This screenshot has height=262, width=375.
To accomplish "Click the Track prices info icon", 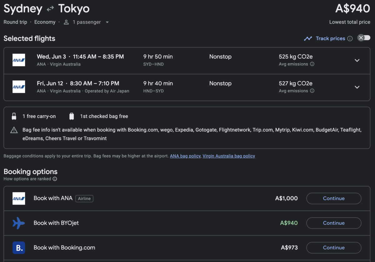I will [350, 39].
